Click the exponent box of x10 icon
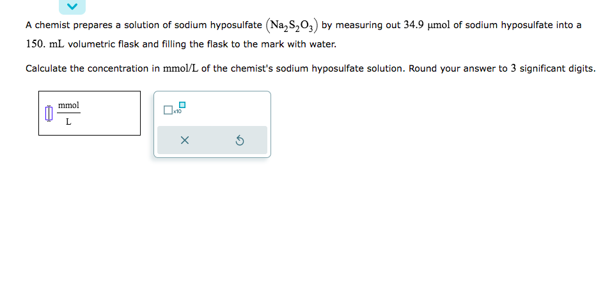This screenshot has width=612, height=298. pos(182,104)
